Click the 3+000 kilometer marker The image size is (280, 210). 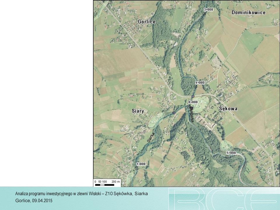(204, 14)
